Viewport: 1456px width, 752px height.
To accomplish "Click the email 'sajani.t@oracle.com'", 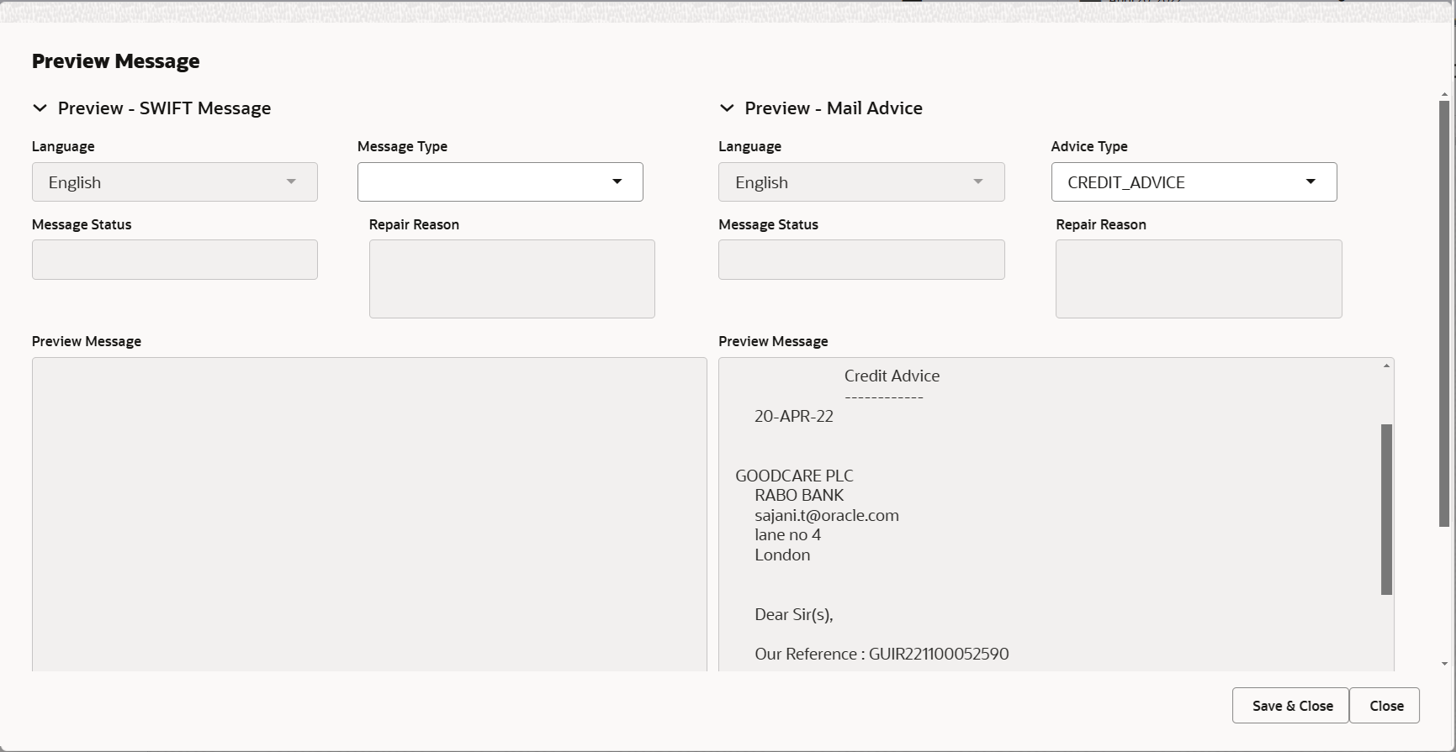I will (x=827, y=516).
